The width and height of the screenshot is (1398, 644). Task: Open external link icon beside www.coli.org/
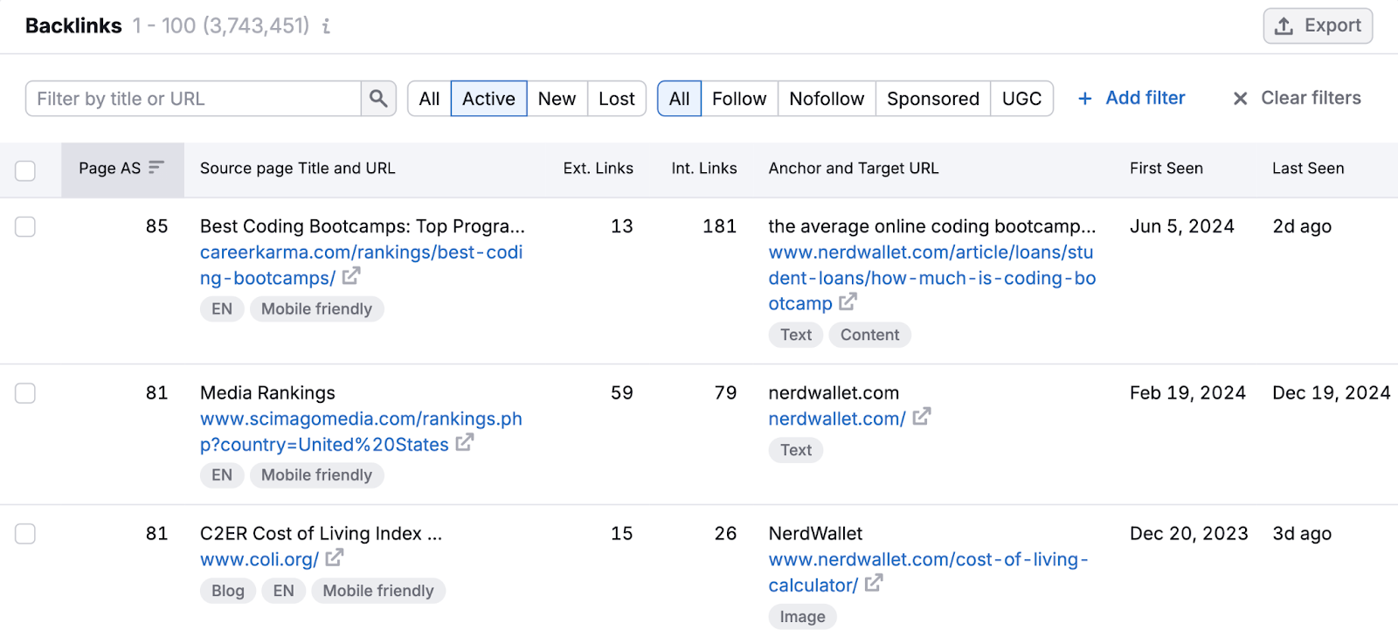335,557
